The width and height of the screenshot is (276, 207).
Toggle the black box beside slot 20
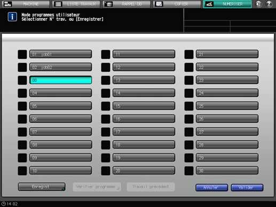(x=106, y=171)
